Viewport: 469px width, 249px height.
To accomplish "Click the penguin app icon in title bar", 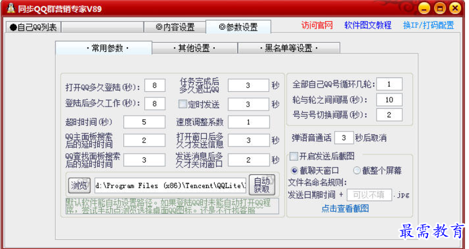I will [11, 9].
